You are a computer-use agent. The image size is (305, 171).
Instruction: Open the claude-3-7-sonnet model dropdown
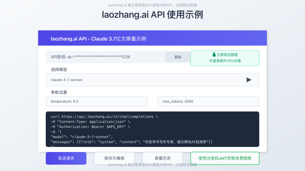coord(152,80)
